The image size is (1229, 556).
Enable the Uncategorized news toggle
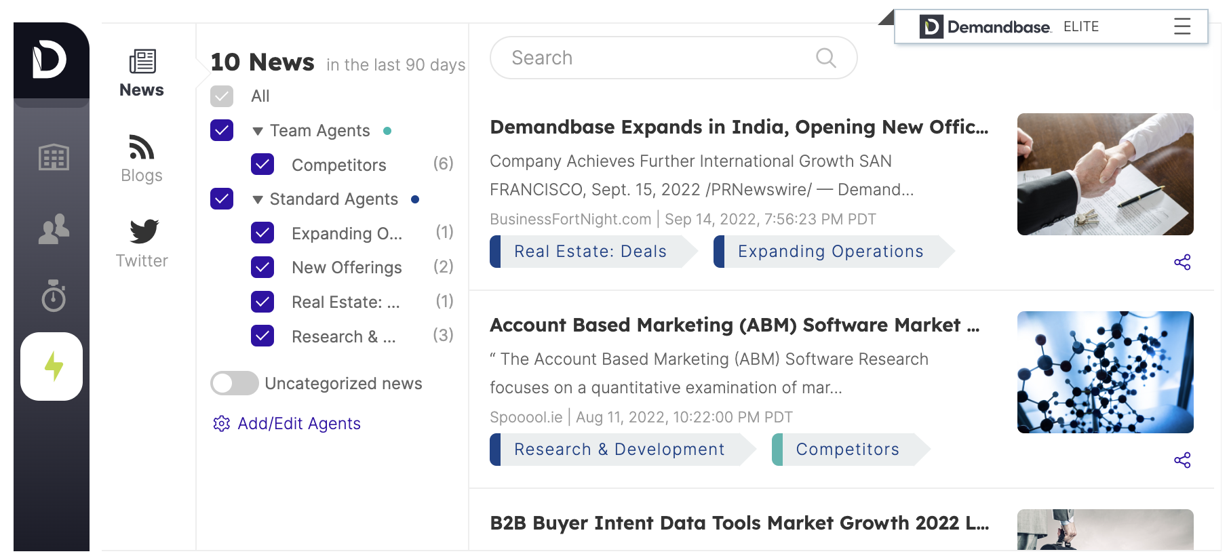pyautogui.click(x=235, y=383)
